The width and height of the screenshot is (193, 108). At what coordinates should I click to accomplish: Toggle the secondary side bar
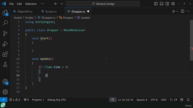[167, 4]
